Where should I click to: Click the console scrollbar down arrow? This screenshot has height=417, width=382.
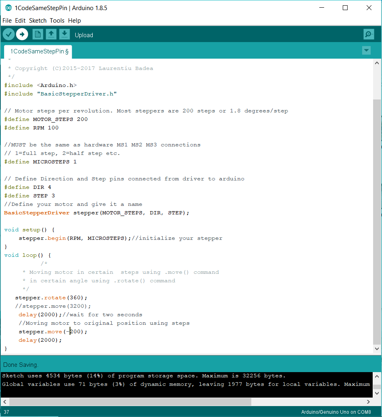point(377,393)
